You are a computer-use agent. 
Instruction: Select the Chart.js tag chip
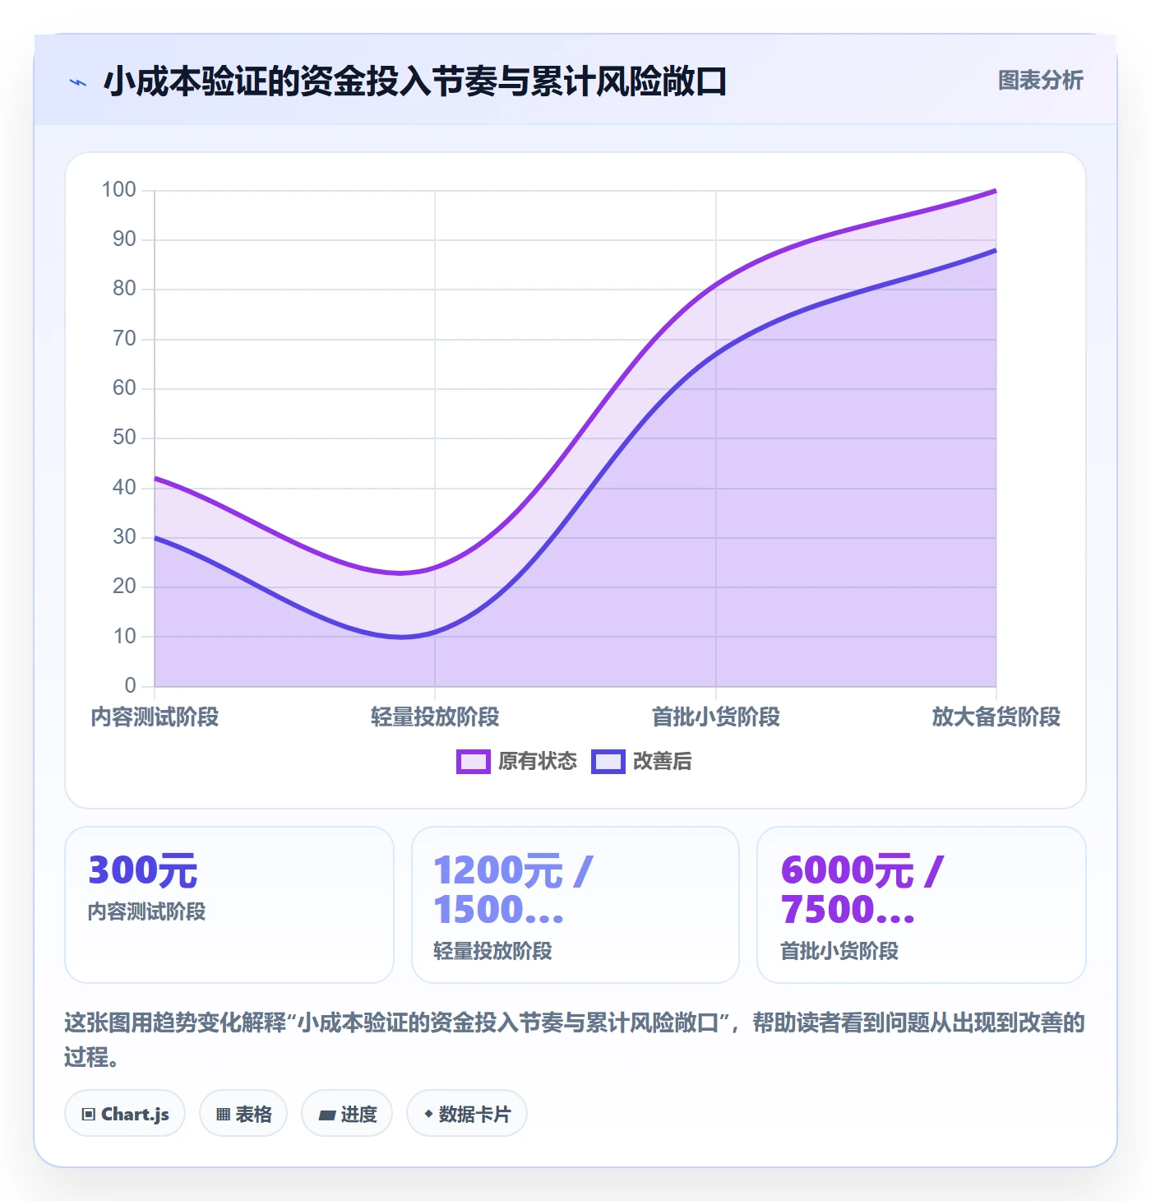coord(125,1114)
